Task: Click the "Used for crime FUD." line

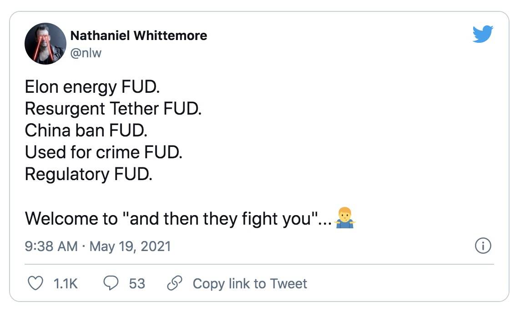Action: click(103, 152)
